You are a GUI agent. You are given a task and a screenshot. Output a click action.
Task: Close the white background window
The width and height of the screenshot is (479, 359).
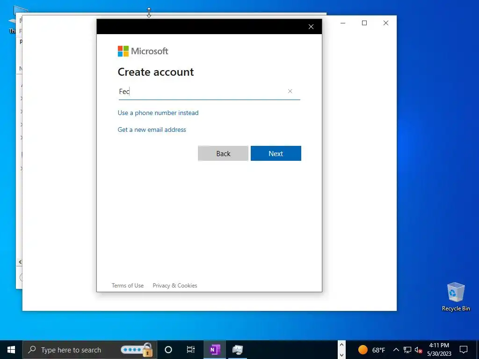[386, 23]
